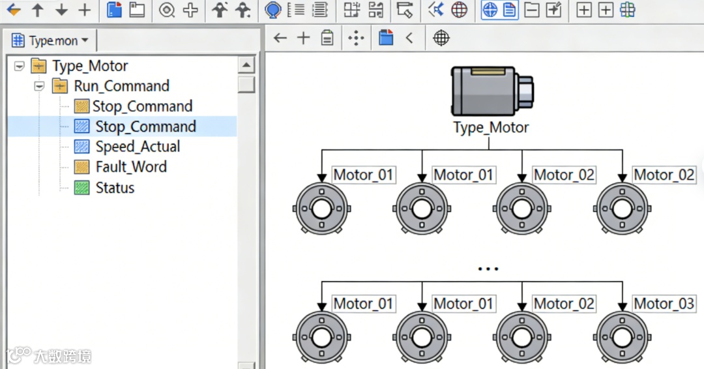Click the orange icon next to Fault_Word
This screenshot has height=369, width=704.
pos(81,167)
